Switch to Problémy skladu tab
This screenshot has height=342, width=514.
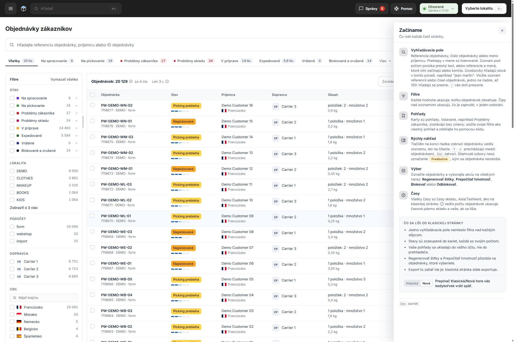pyautogui.click(x=194, y=61)
